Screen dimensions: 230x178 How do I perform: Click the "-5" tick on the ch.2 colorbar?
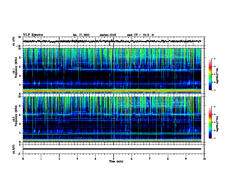214,122
